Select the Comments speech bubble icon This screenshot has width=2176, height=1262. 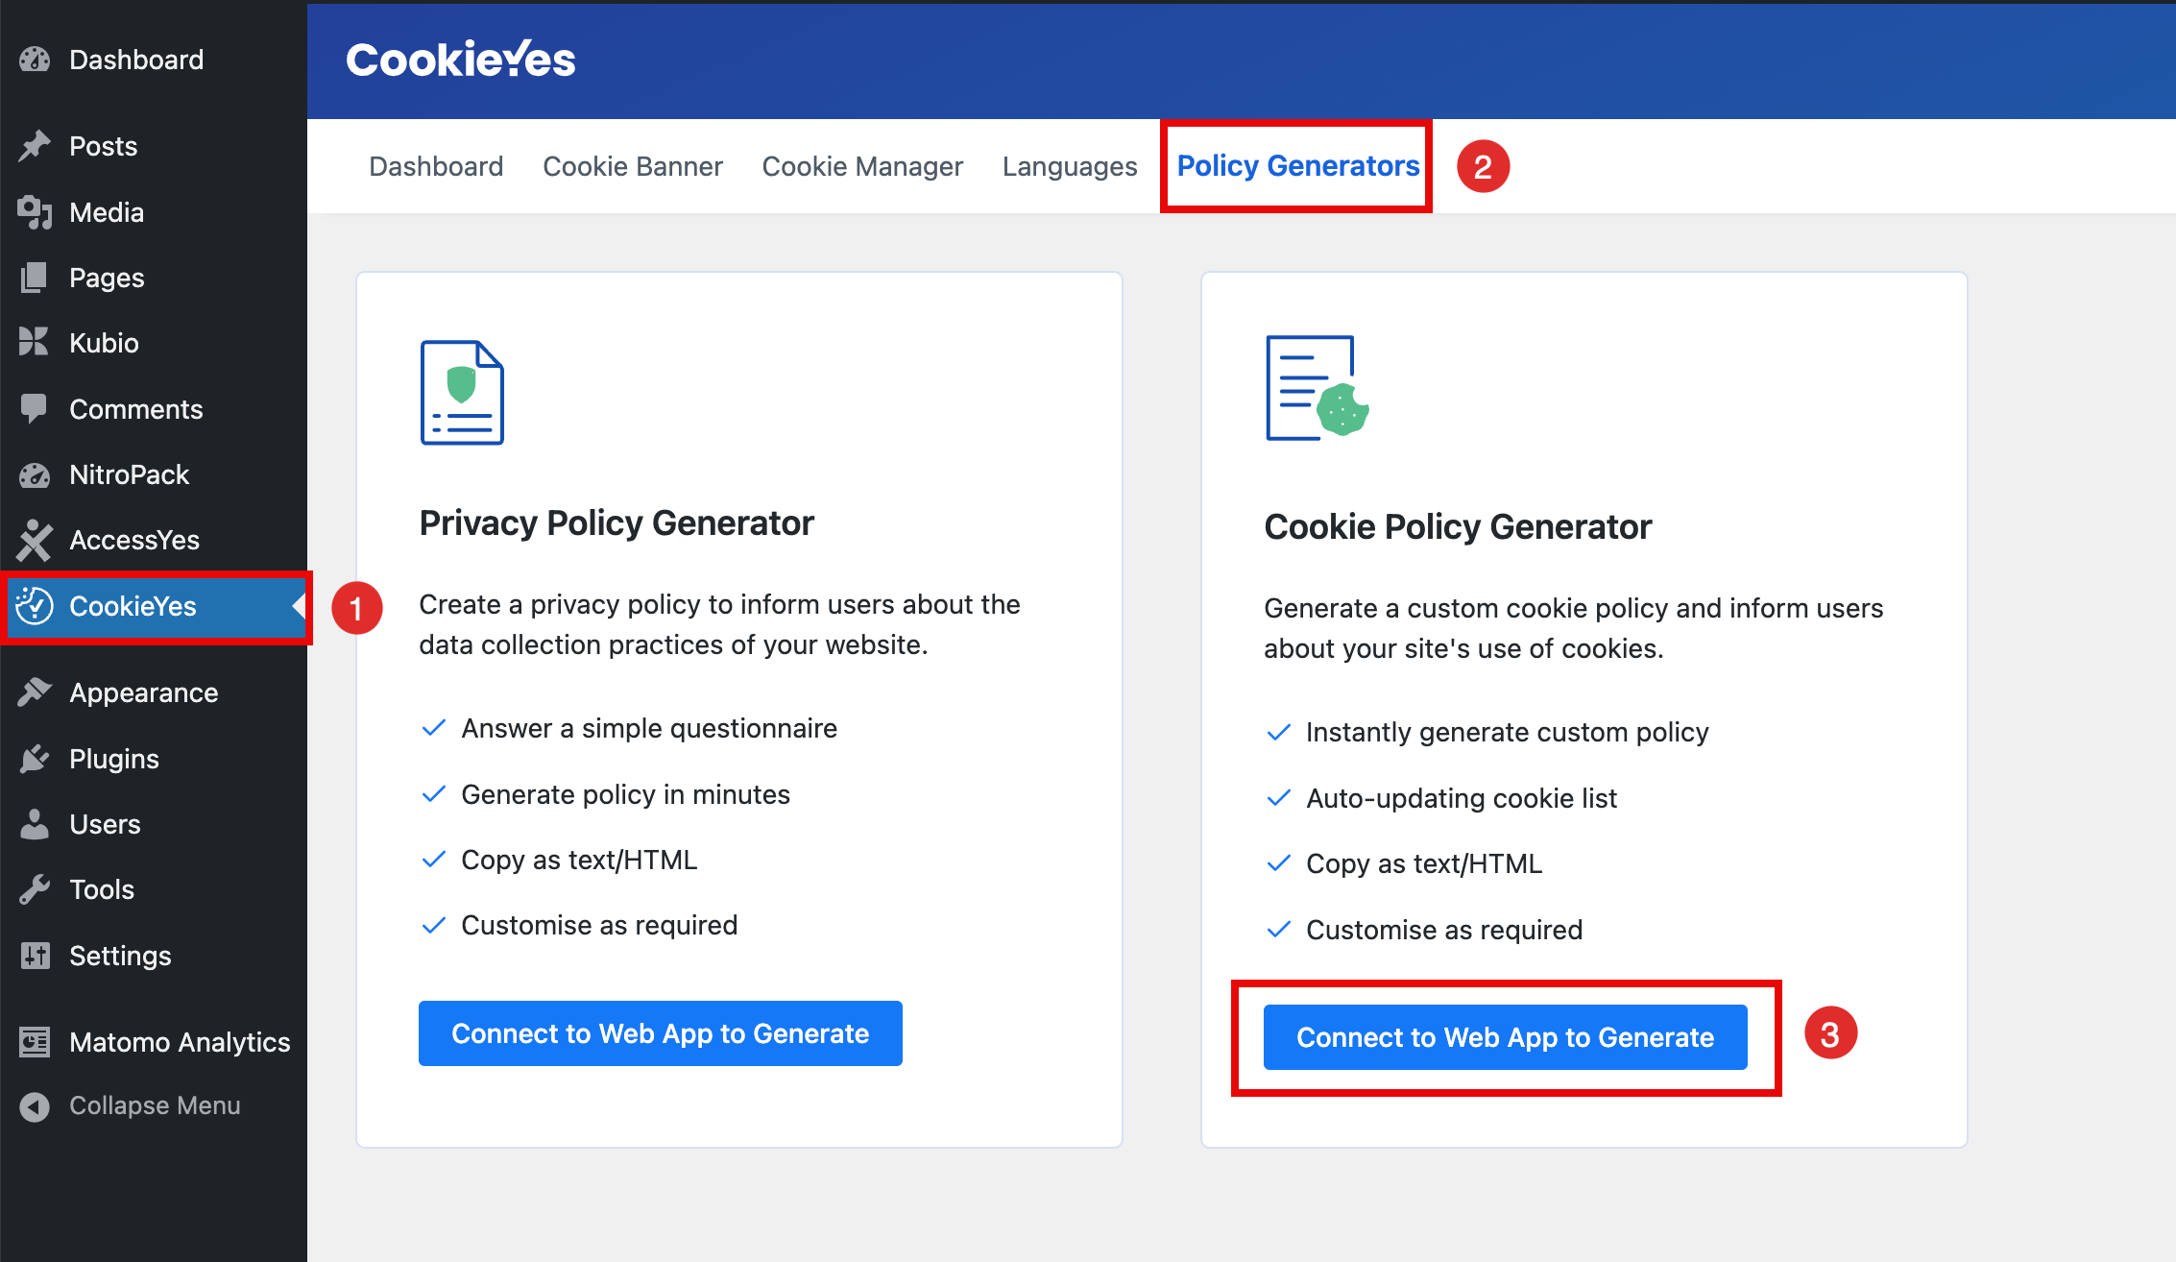coord(35,408)
